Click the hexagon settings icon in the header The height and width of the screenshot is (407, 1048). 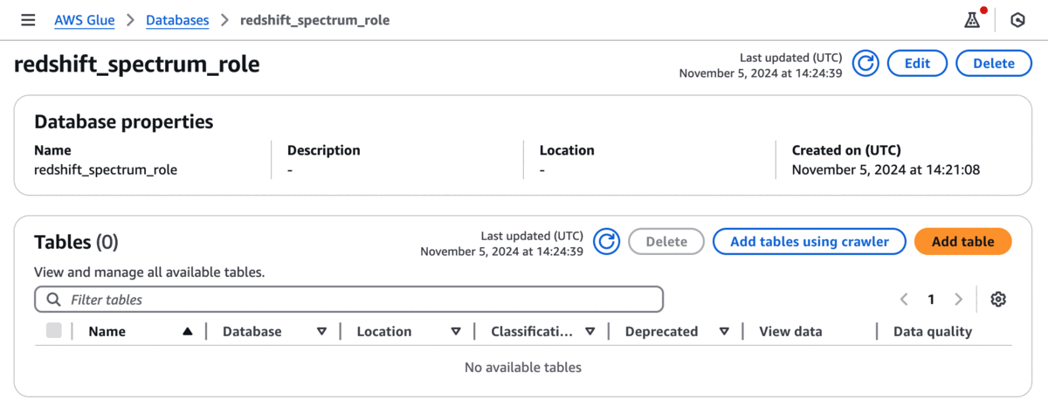click(x=1017, y=20)
